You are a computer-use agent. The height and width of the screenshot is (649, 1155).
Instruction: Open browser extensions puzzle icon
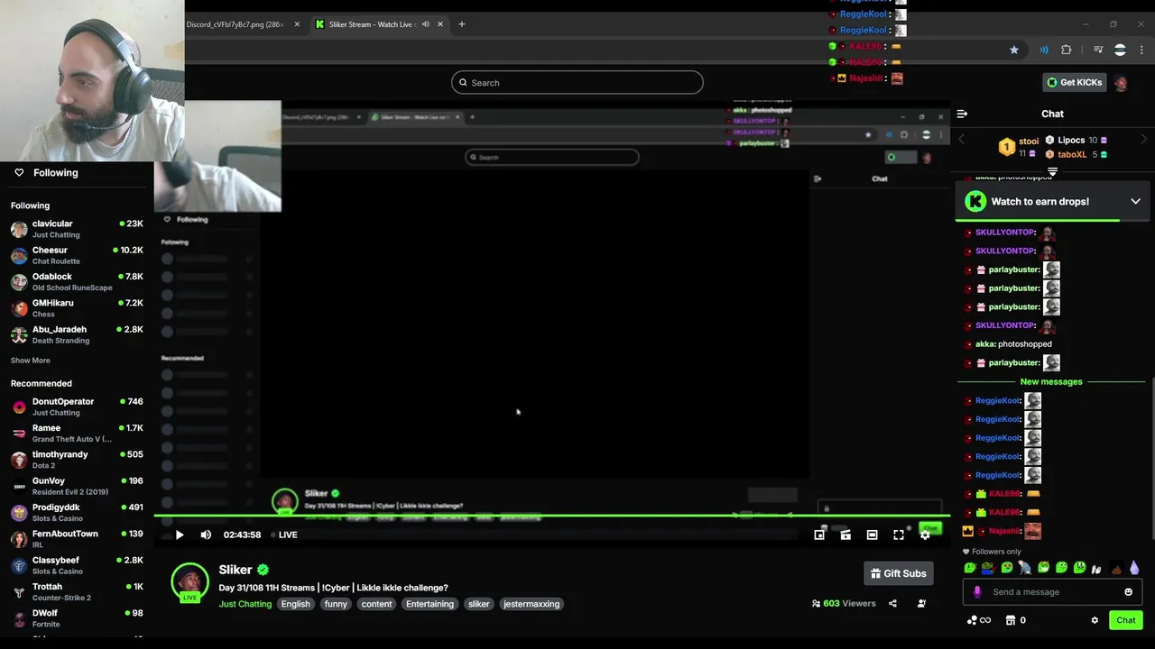[1067, 50]
